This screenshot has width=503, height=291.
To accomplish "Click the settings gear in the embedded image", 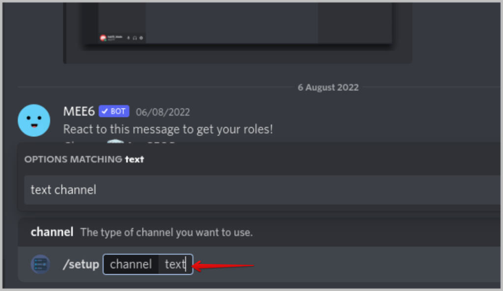I will pyautogui.click(x=141, y=38).
